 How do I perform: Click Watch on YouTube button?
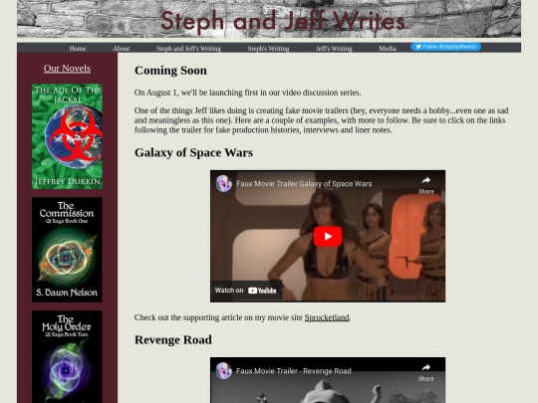point(246,291)
